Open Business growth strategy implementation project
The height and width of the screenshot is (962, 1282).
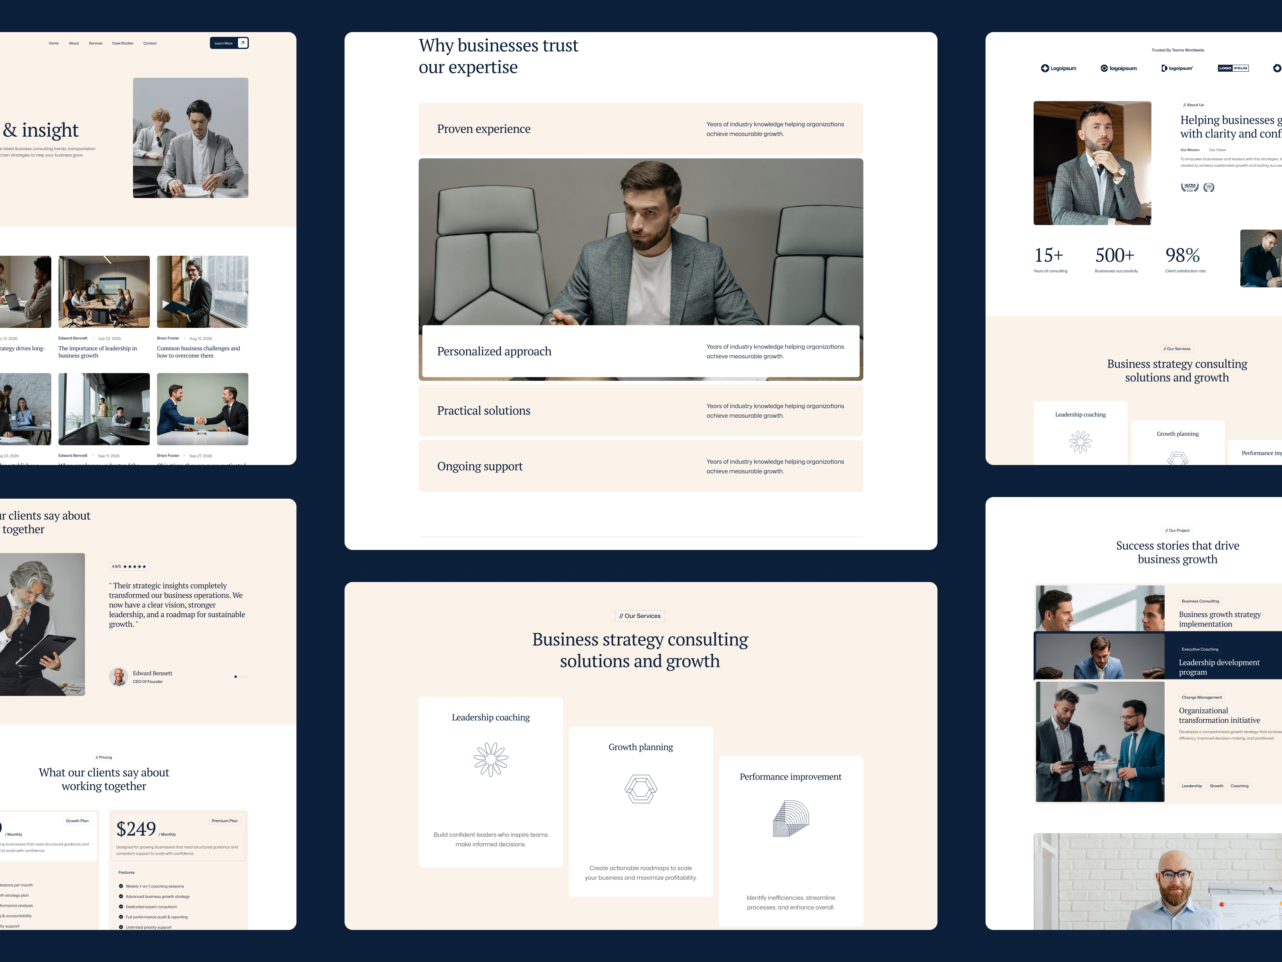[x=1220, y=619]
